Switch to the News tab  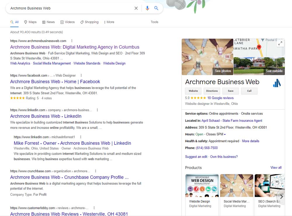pyautogui.click(x=48, y=22)
